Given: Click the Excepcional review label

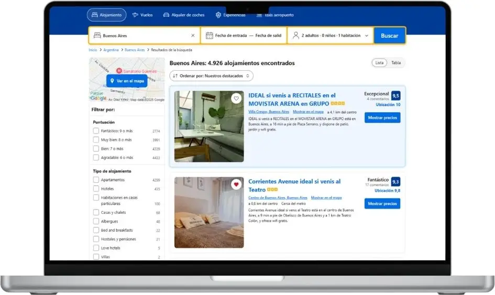Looking at the screenshot, I should 376,94.
